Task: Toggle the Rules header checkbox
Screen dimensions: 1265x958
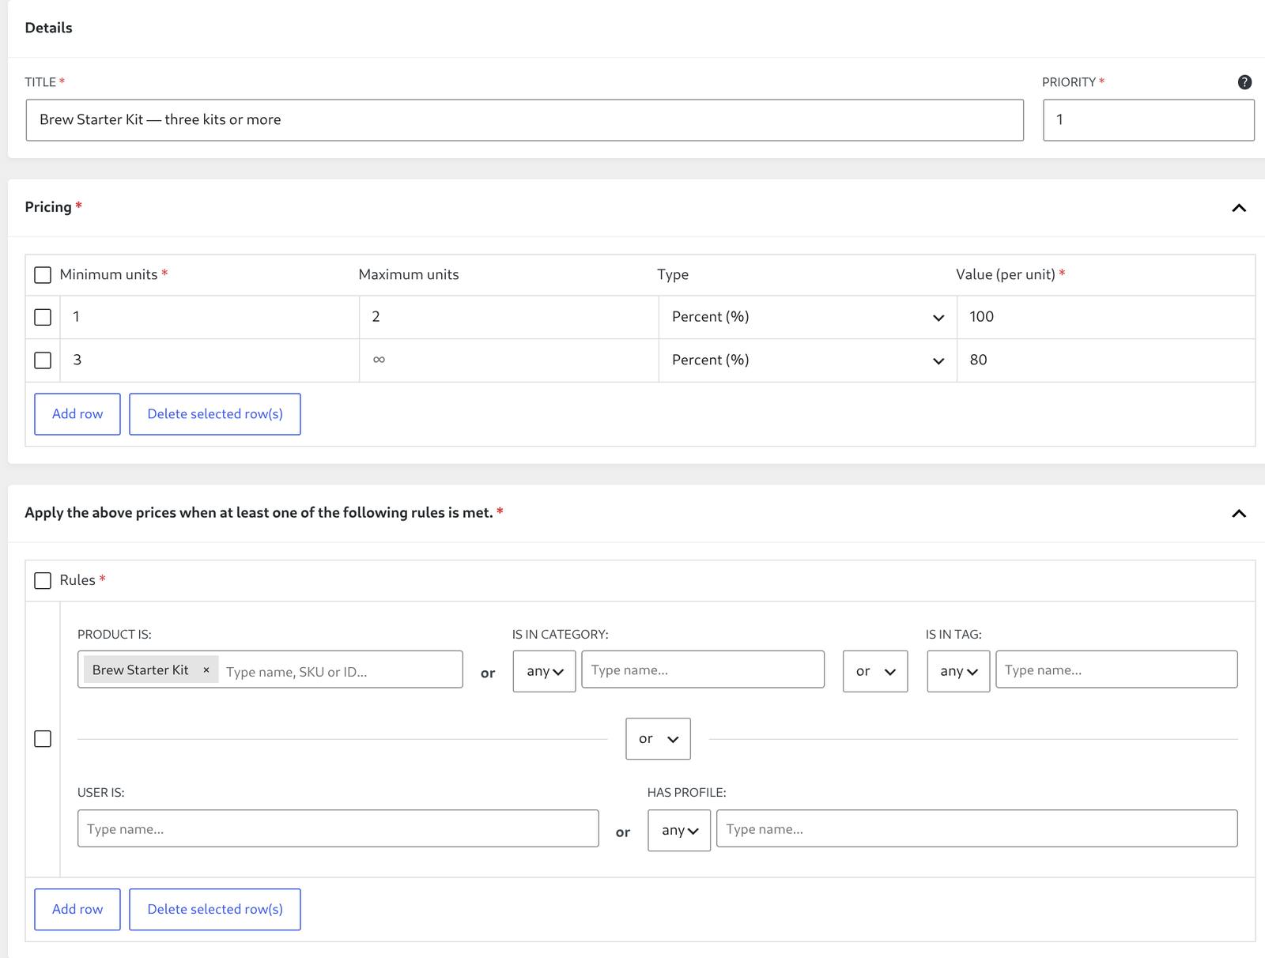Action: pyautogui.click(x=43, y=581)
